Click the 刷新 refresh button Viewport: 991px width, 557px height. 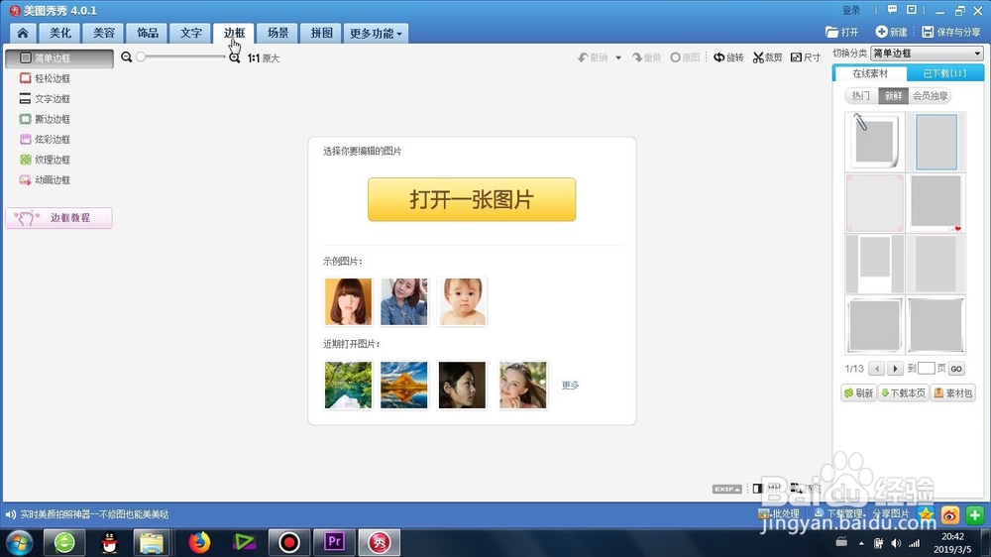pos(858,393)
